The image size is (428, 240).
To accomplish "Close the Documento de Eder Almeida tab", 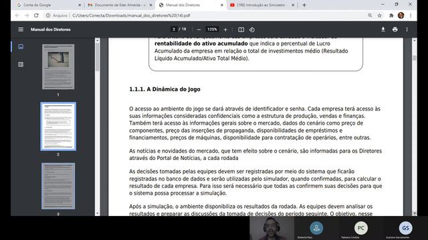I will point(150,5).
